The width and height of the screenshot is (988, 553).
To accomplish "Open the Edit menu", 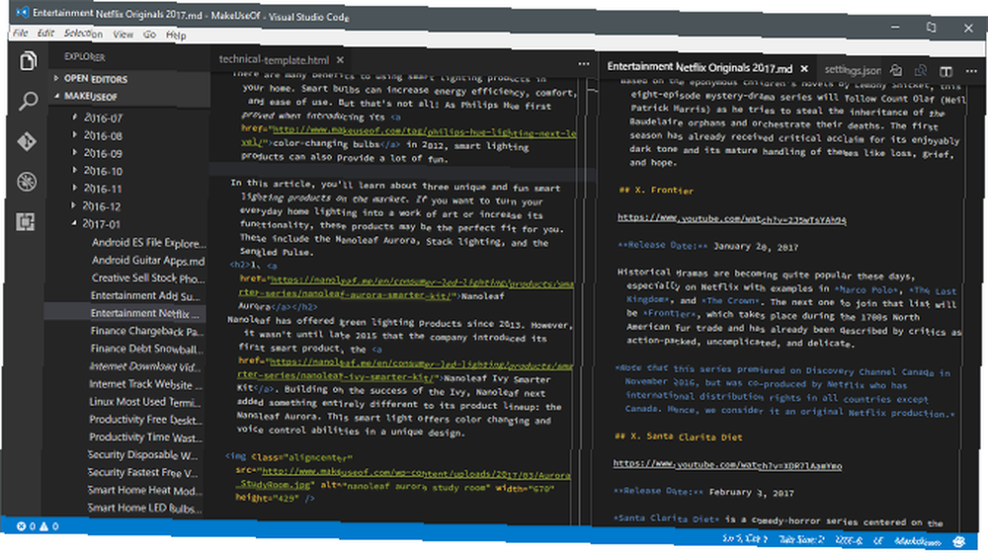I will pos(45,33).
